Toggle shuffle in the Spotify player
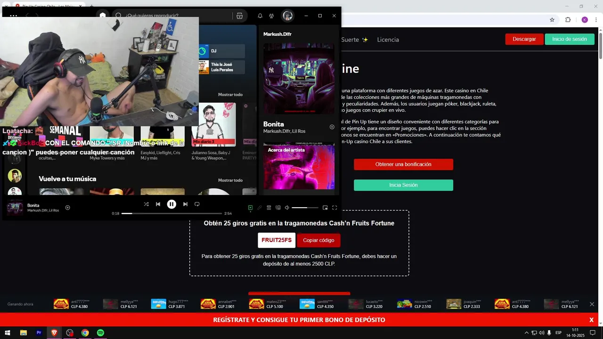This screenshot has width=603, height=339. coord(146,204)
